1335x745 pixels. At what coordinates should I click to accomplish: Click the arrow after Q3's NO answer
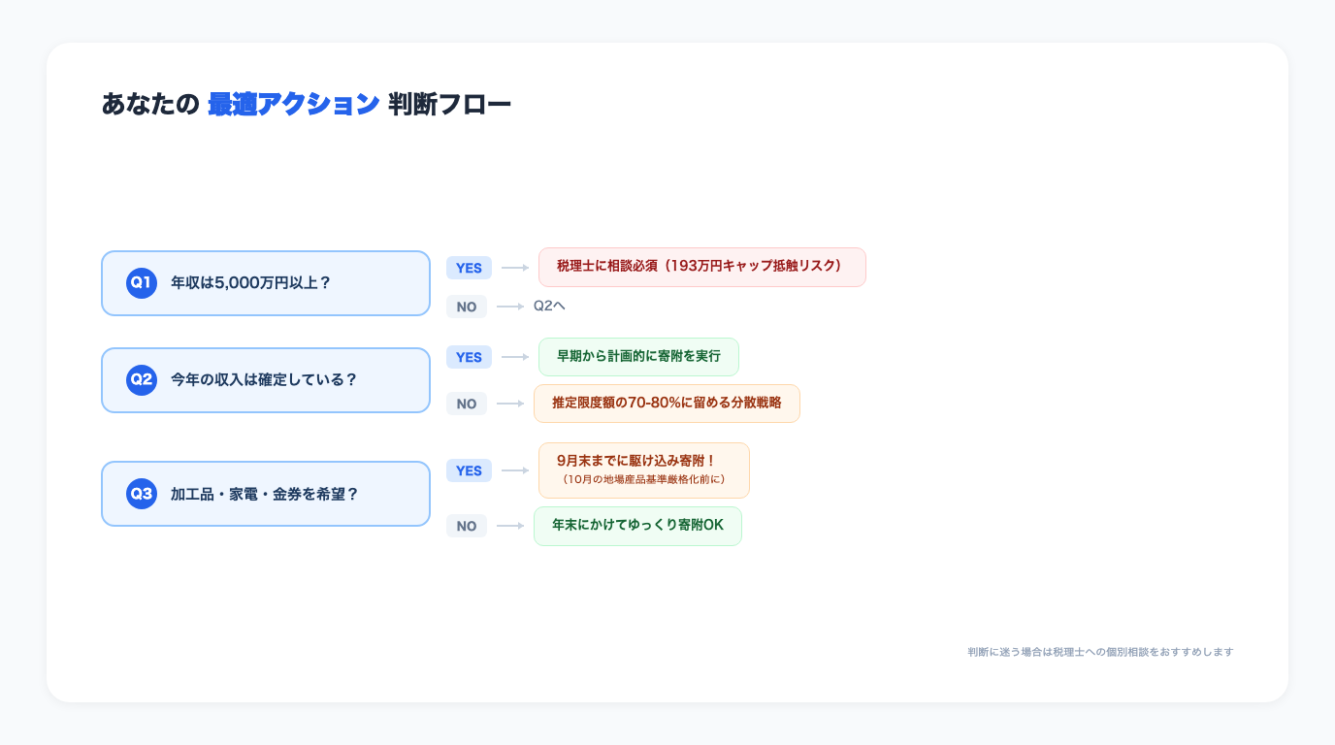coord(508,526)
